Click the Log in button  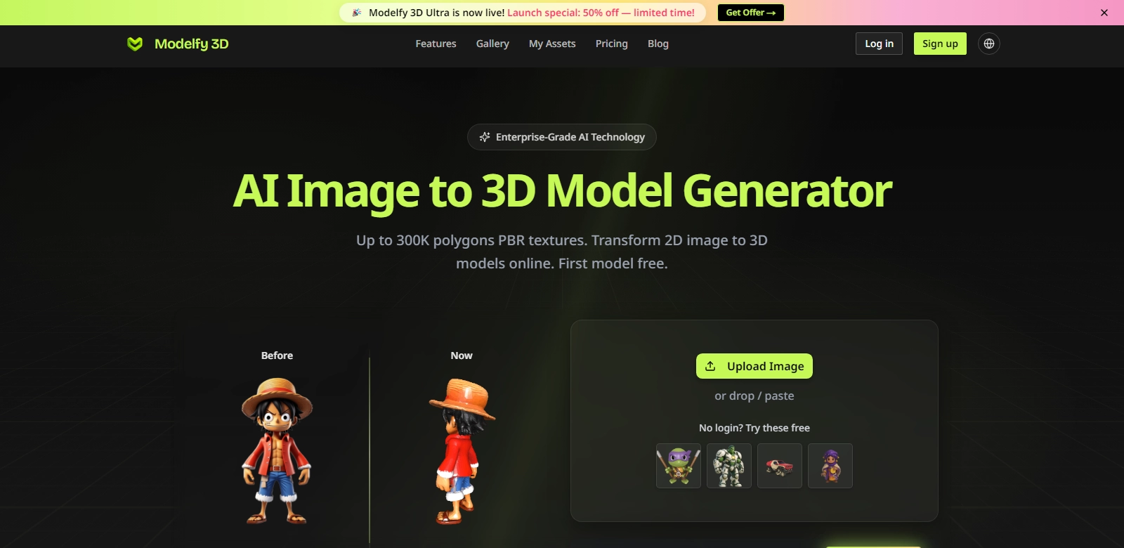(x=879, y=44)
